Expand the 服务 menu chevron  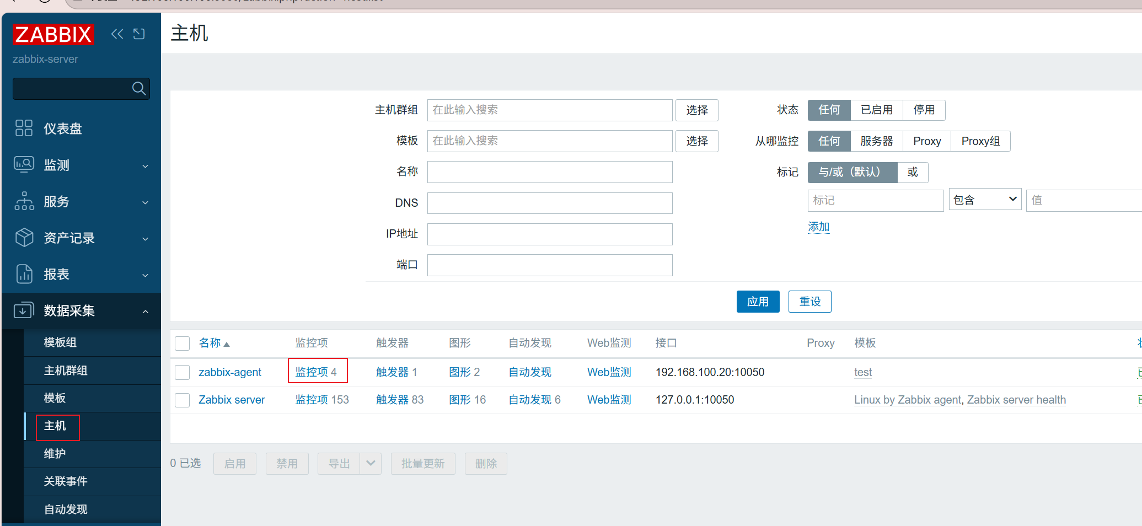coord(146,202)
